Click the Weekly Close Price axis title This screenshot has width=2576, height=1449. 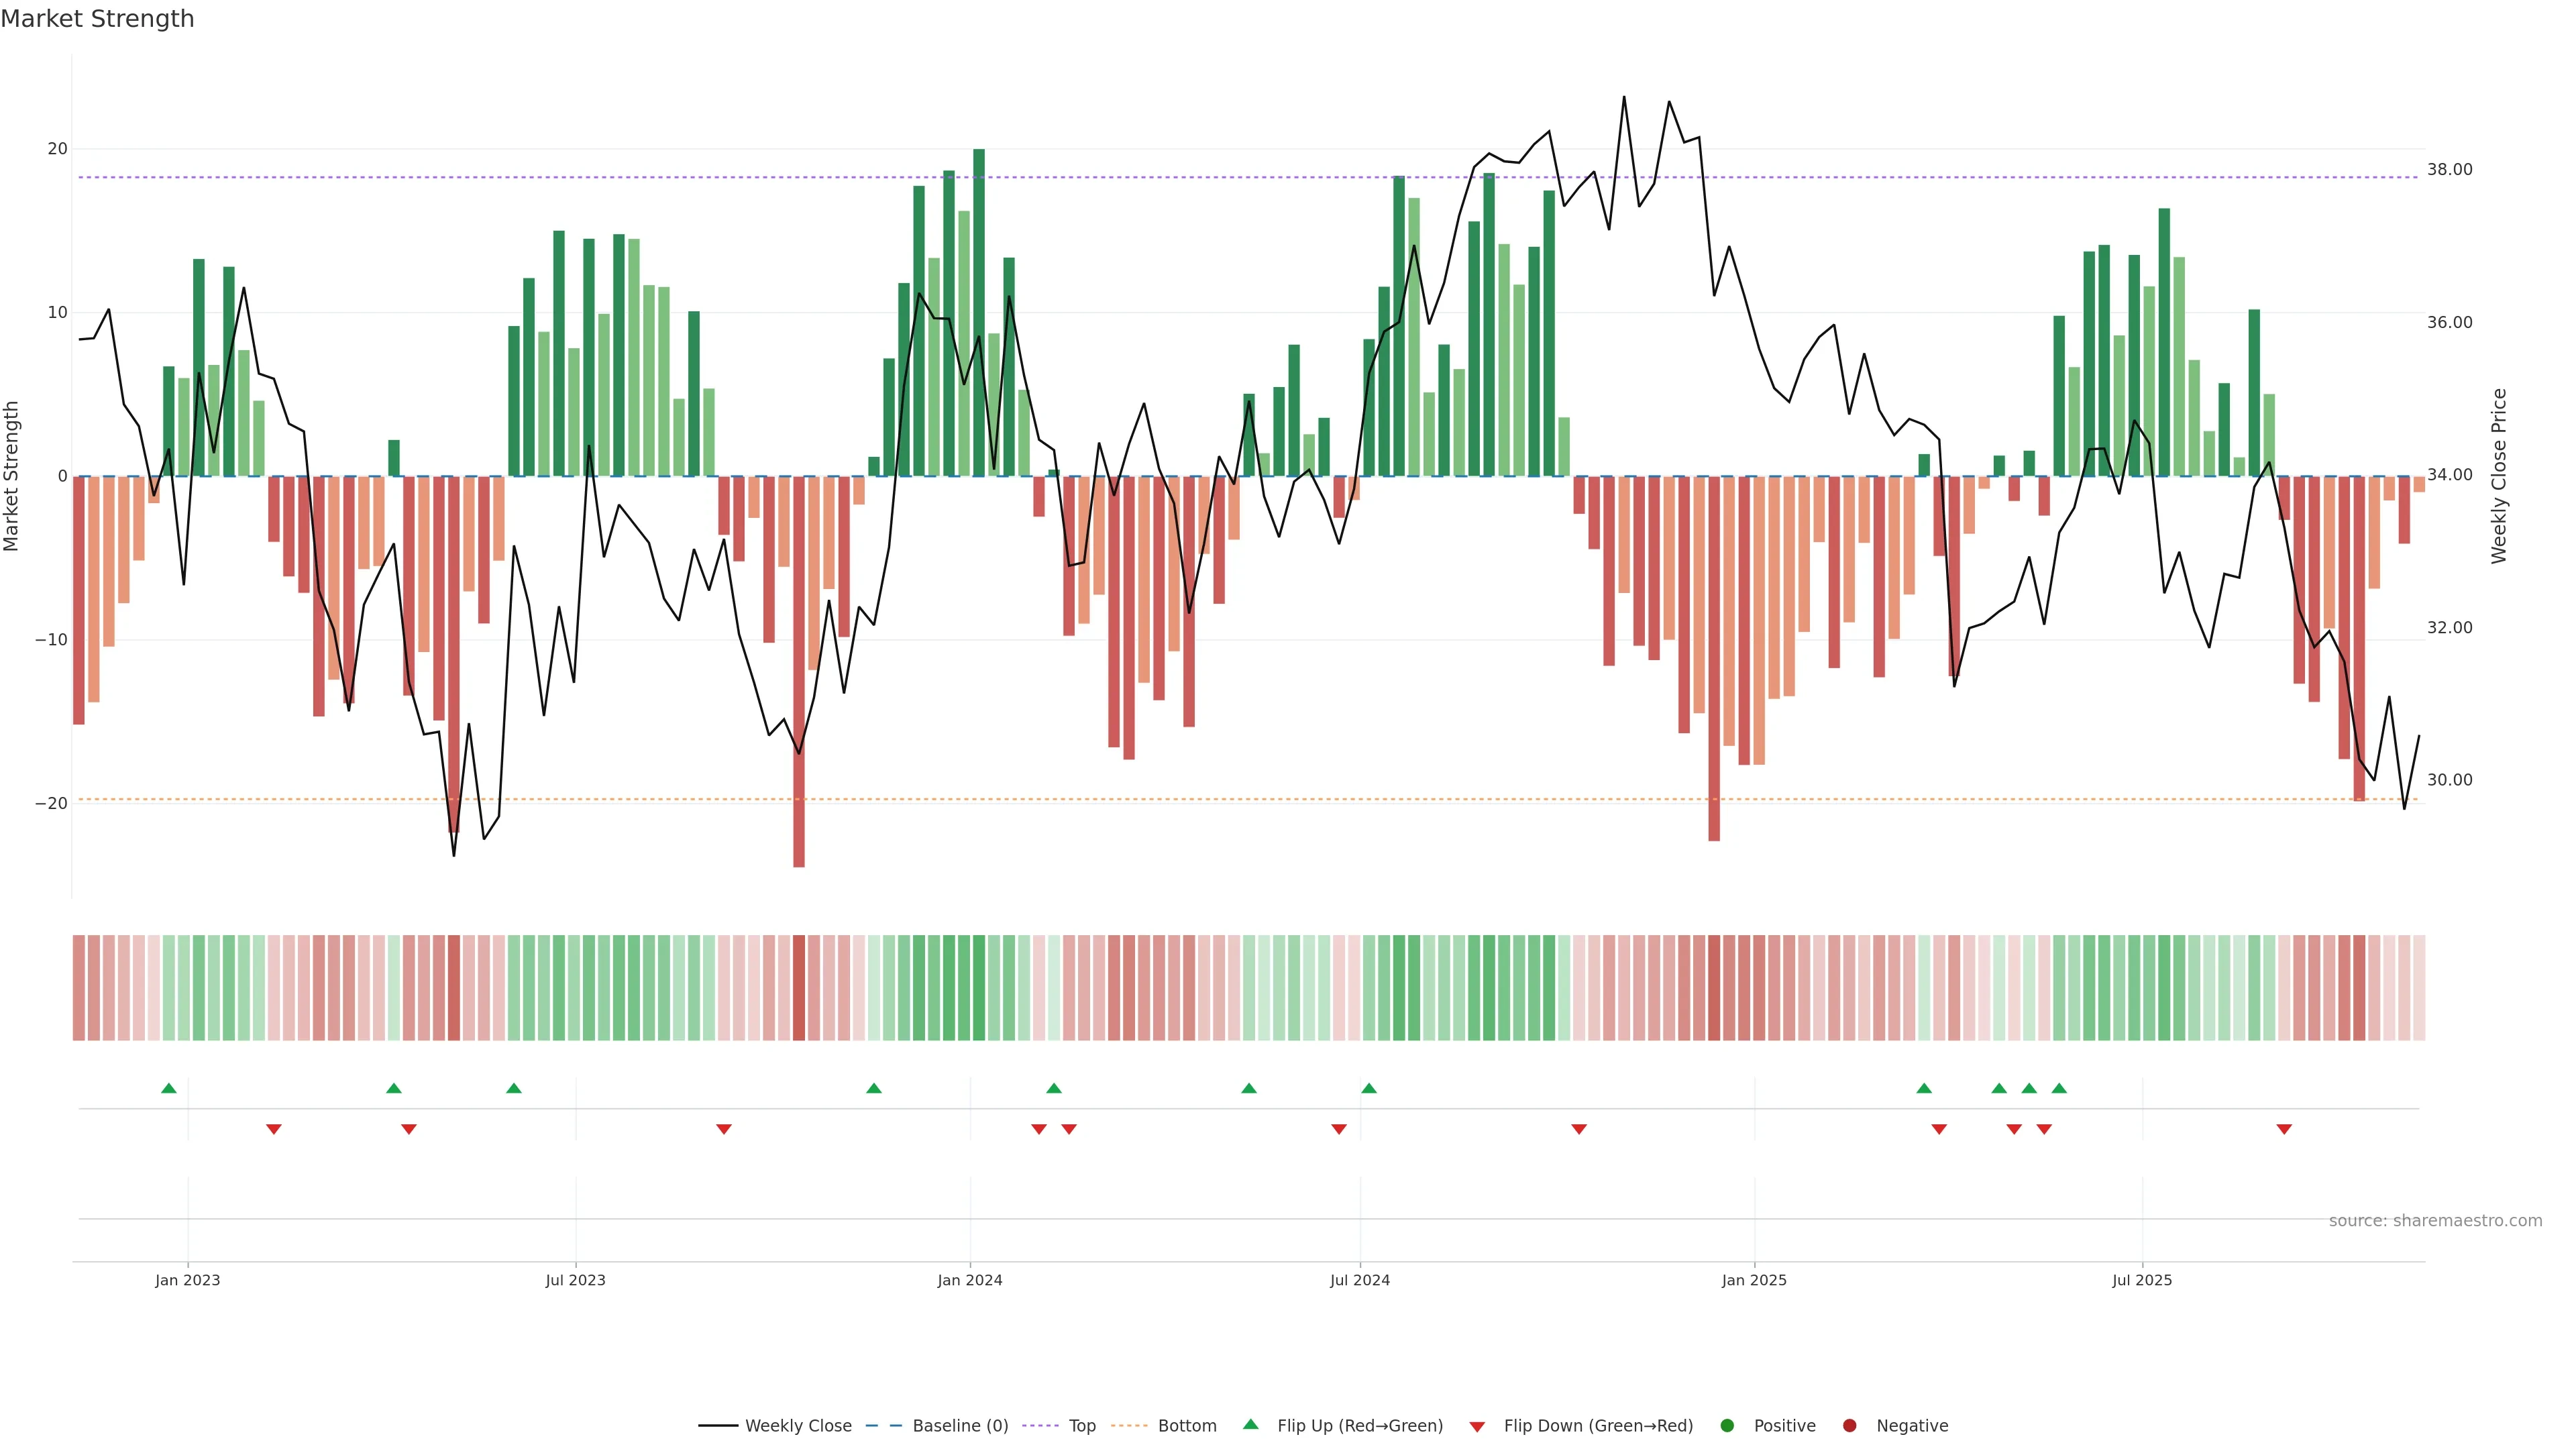point(2499,476)
